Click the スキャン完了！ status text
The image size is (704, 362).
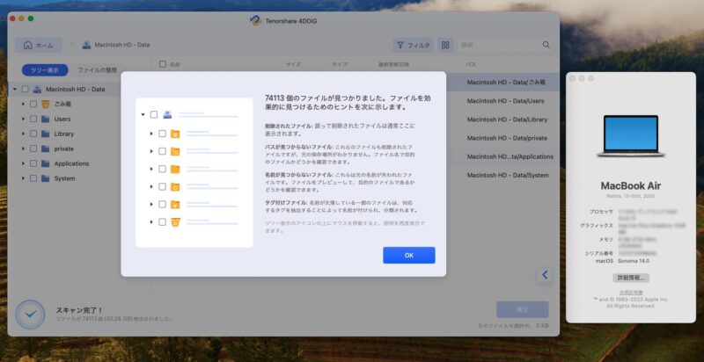click(79, 310)
